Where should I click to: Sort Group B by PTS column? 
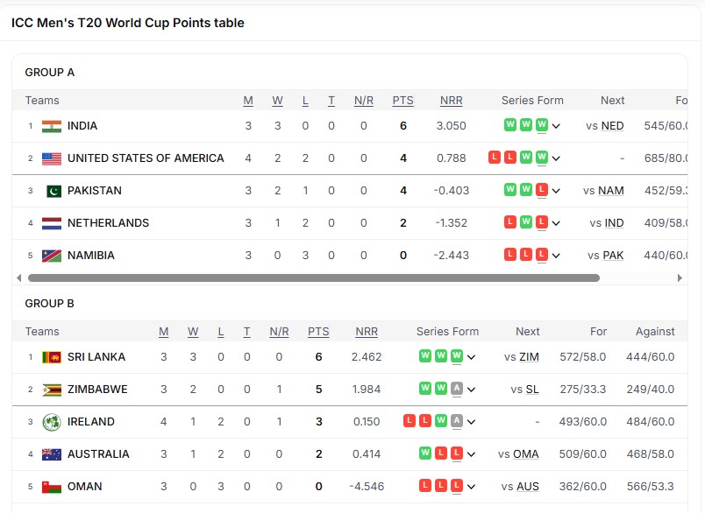point(318,332)
